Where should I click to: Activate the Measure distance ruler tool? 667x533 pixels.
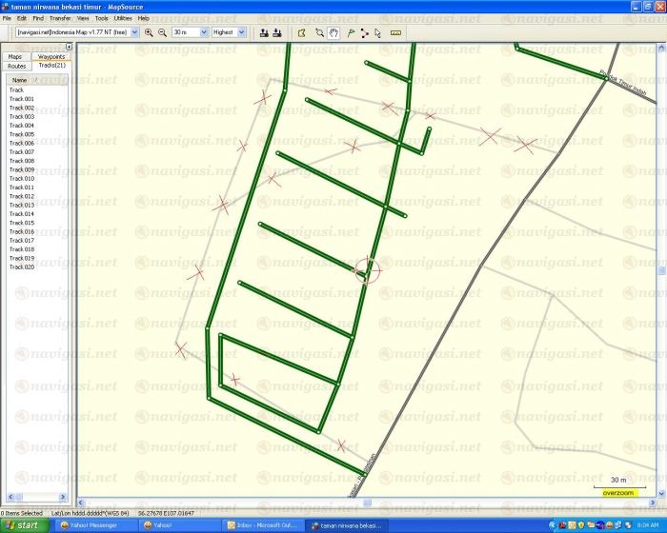(395, 32)
